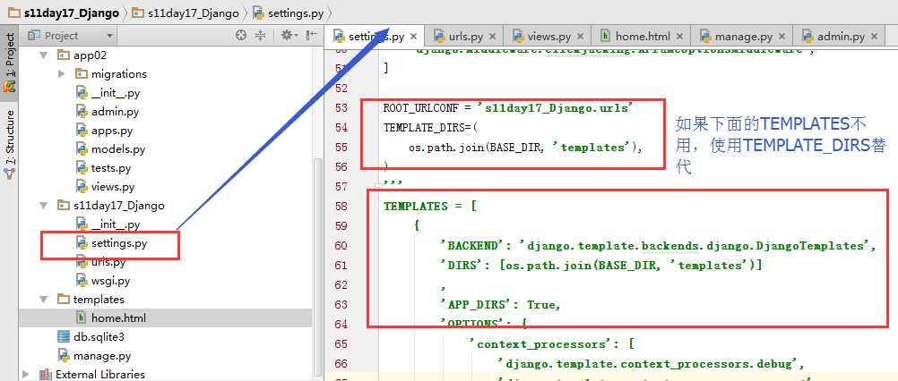
Task: Select __init__.py under s11day17_Django
Action: pos(108,224)
